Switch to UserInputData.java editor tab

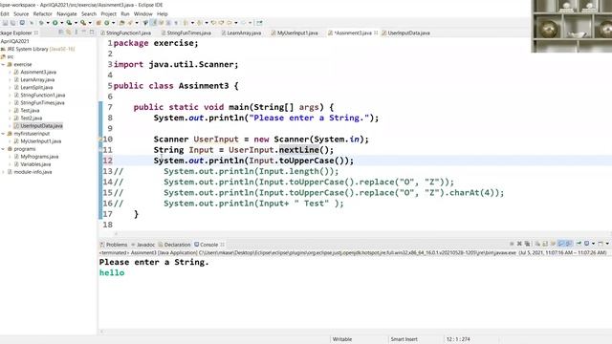(x=405, y=33)
